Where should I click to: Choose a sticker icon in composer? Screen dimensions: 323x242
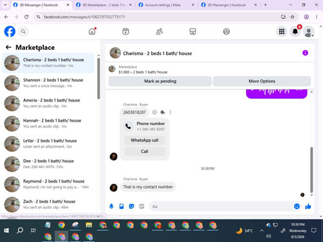pos(131,206)
